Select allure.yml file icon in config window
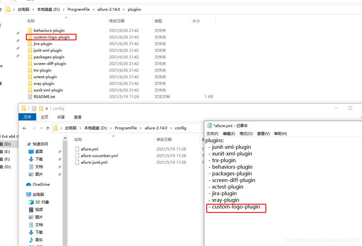Image resolution: width=362 pixels, height=246 pixels. (x=77, y=149)
